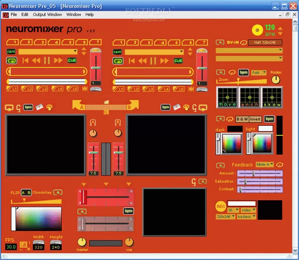
Task: Toggle bpm button beside Fold dropdown
Action: pyautogui.click(x=244, y=72)
